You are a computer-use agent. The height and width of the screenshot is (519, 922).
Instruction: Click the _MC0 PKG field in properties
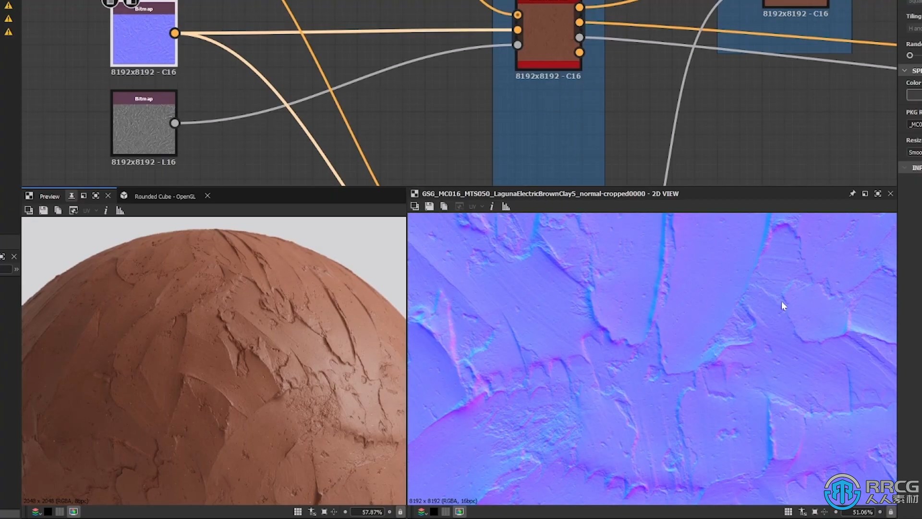(914, 124)
